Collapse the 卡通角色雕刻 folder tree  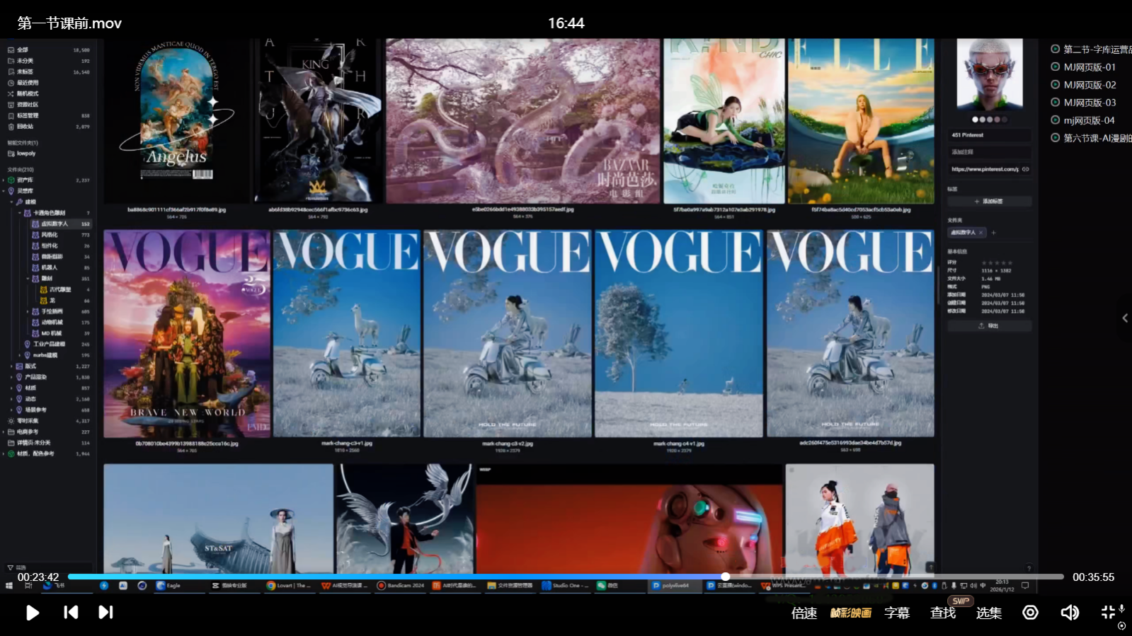pyautogui.click(x=20, y=213)
